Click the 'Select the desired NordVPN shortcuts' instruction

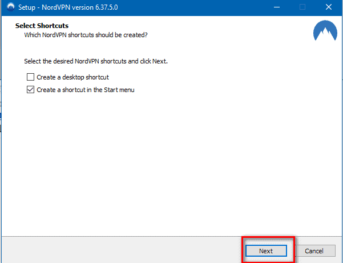[96, 61]
